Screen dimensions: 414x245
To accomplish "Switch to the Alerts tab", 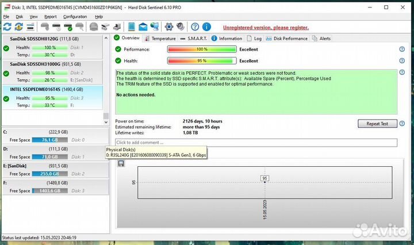I will [x=321, y=39].
